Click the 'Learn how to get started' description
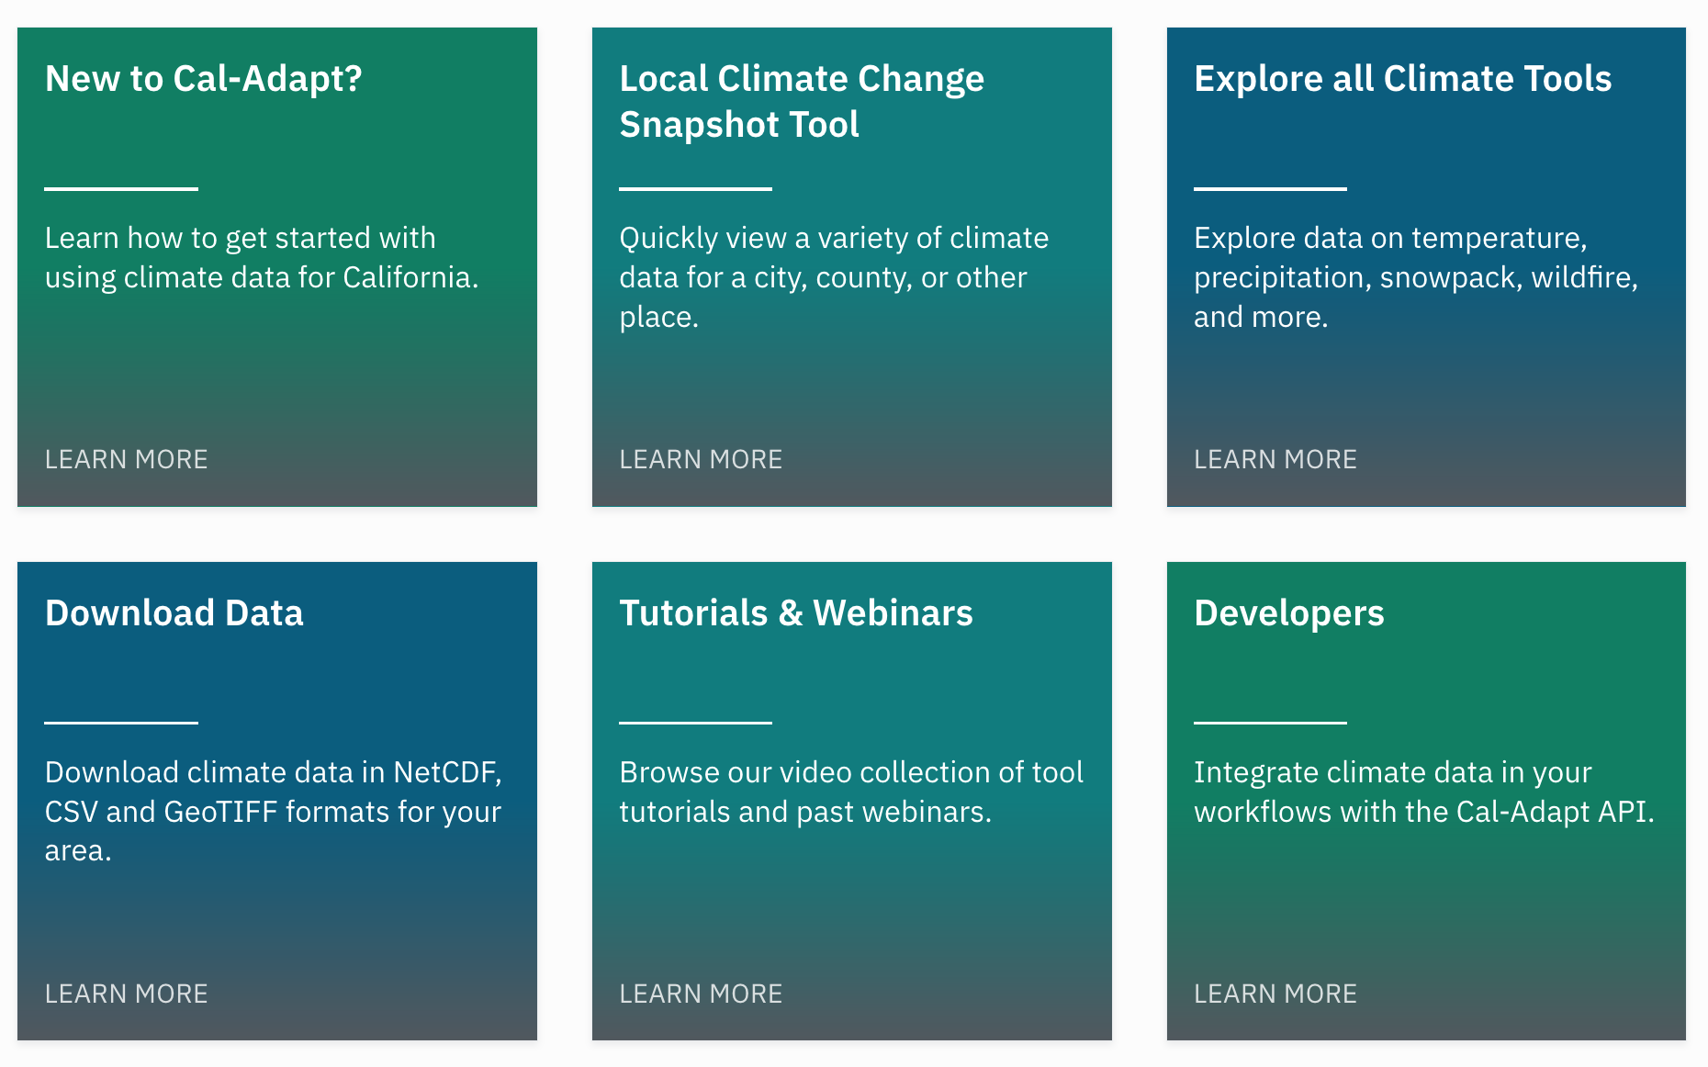Screen dimensions: 1708x1067 click(x=262, y=258)
